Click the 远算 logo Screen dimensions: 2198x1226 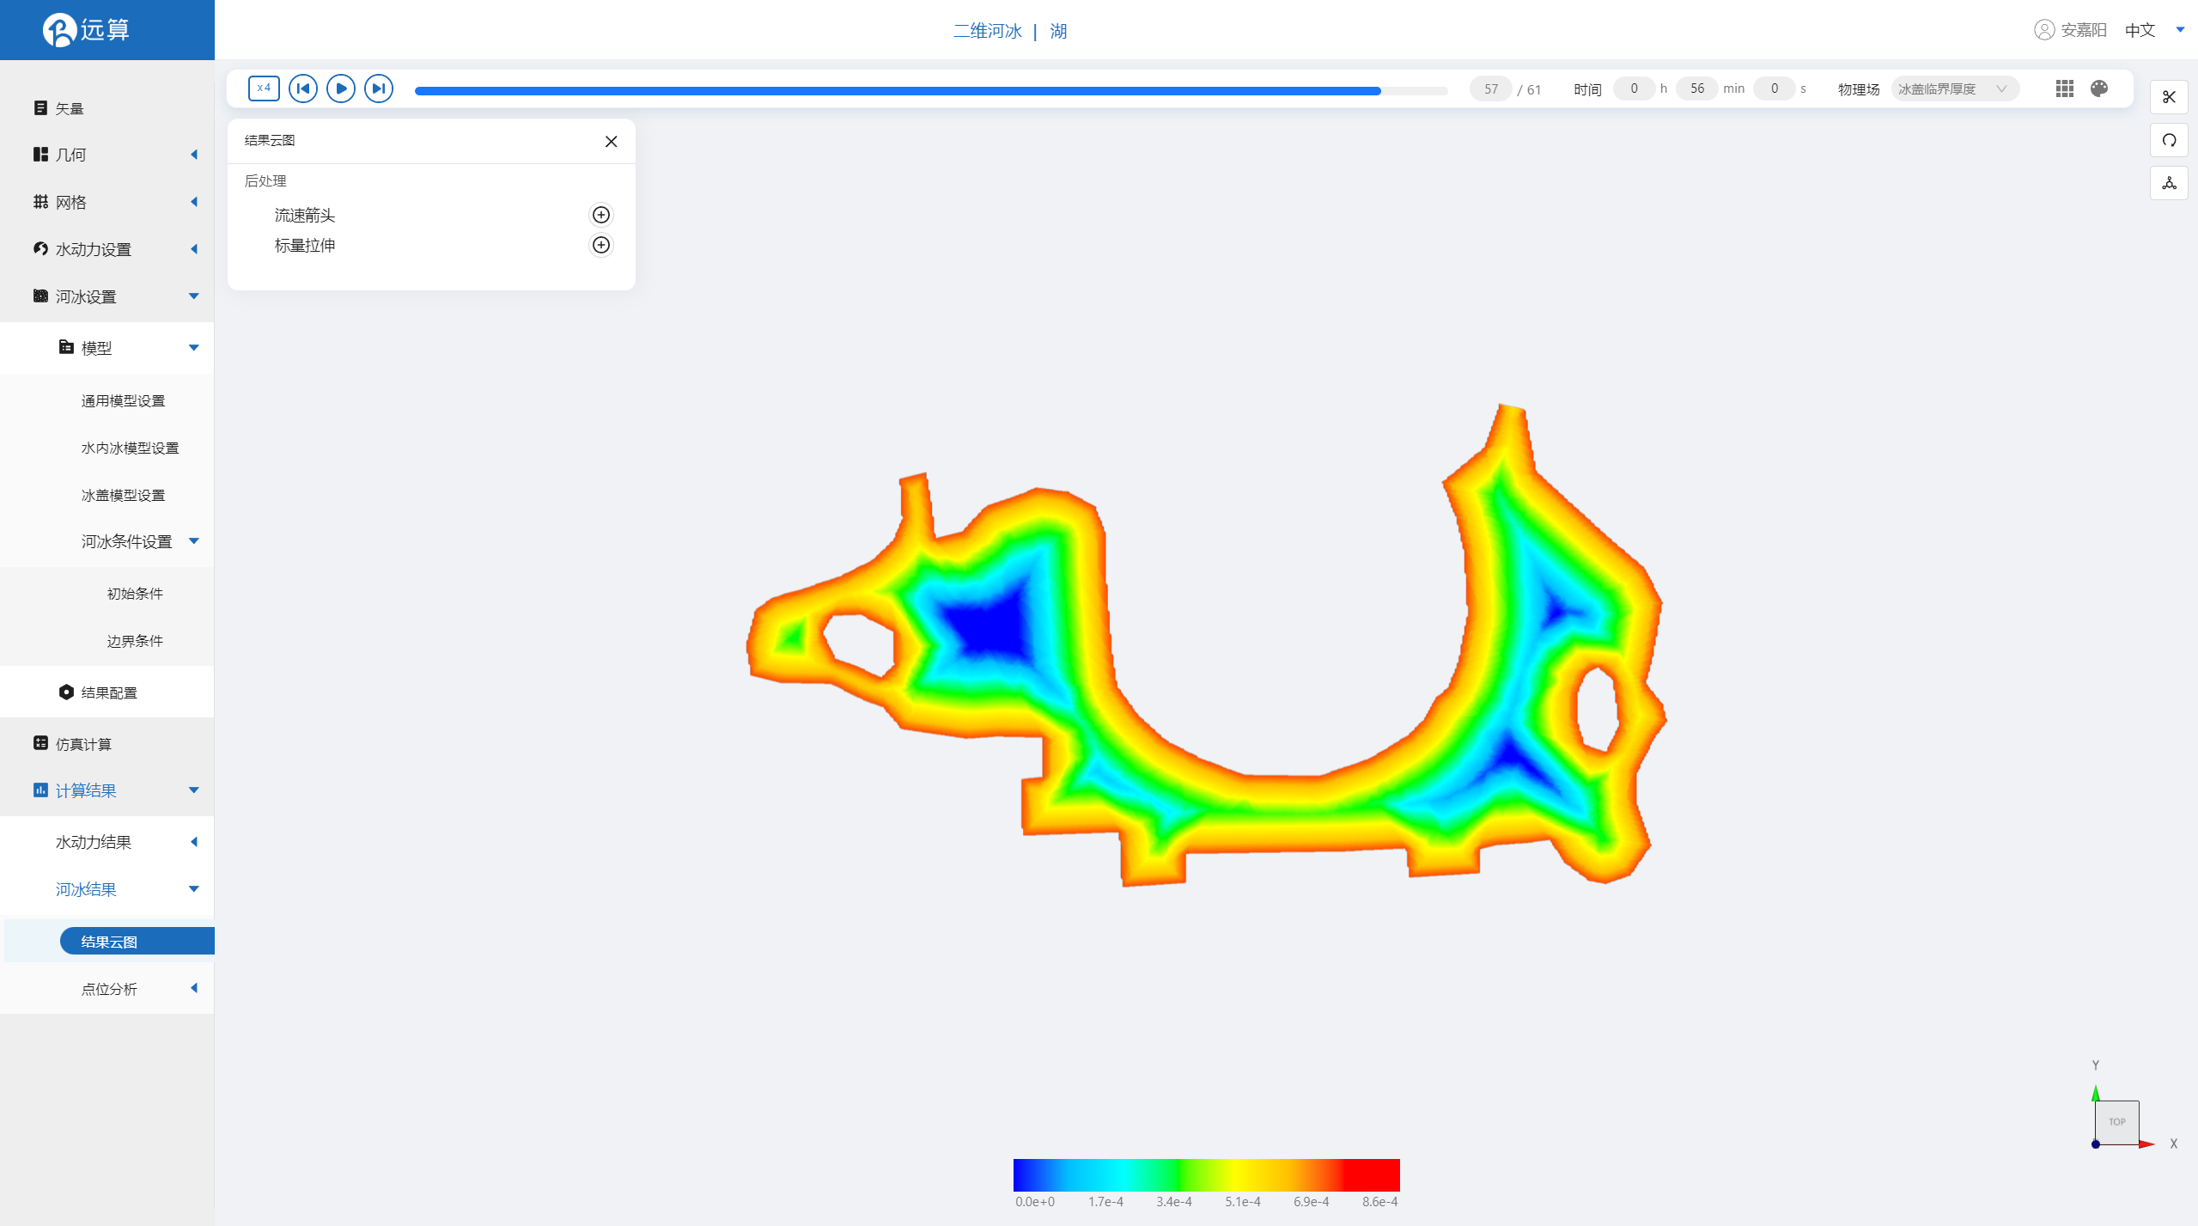(86, 30)
